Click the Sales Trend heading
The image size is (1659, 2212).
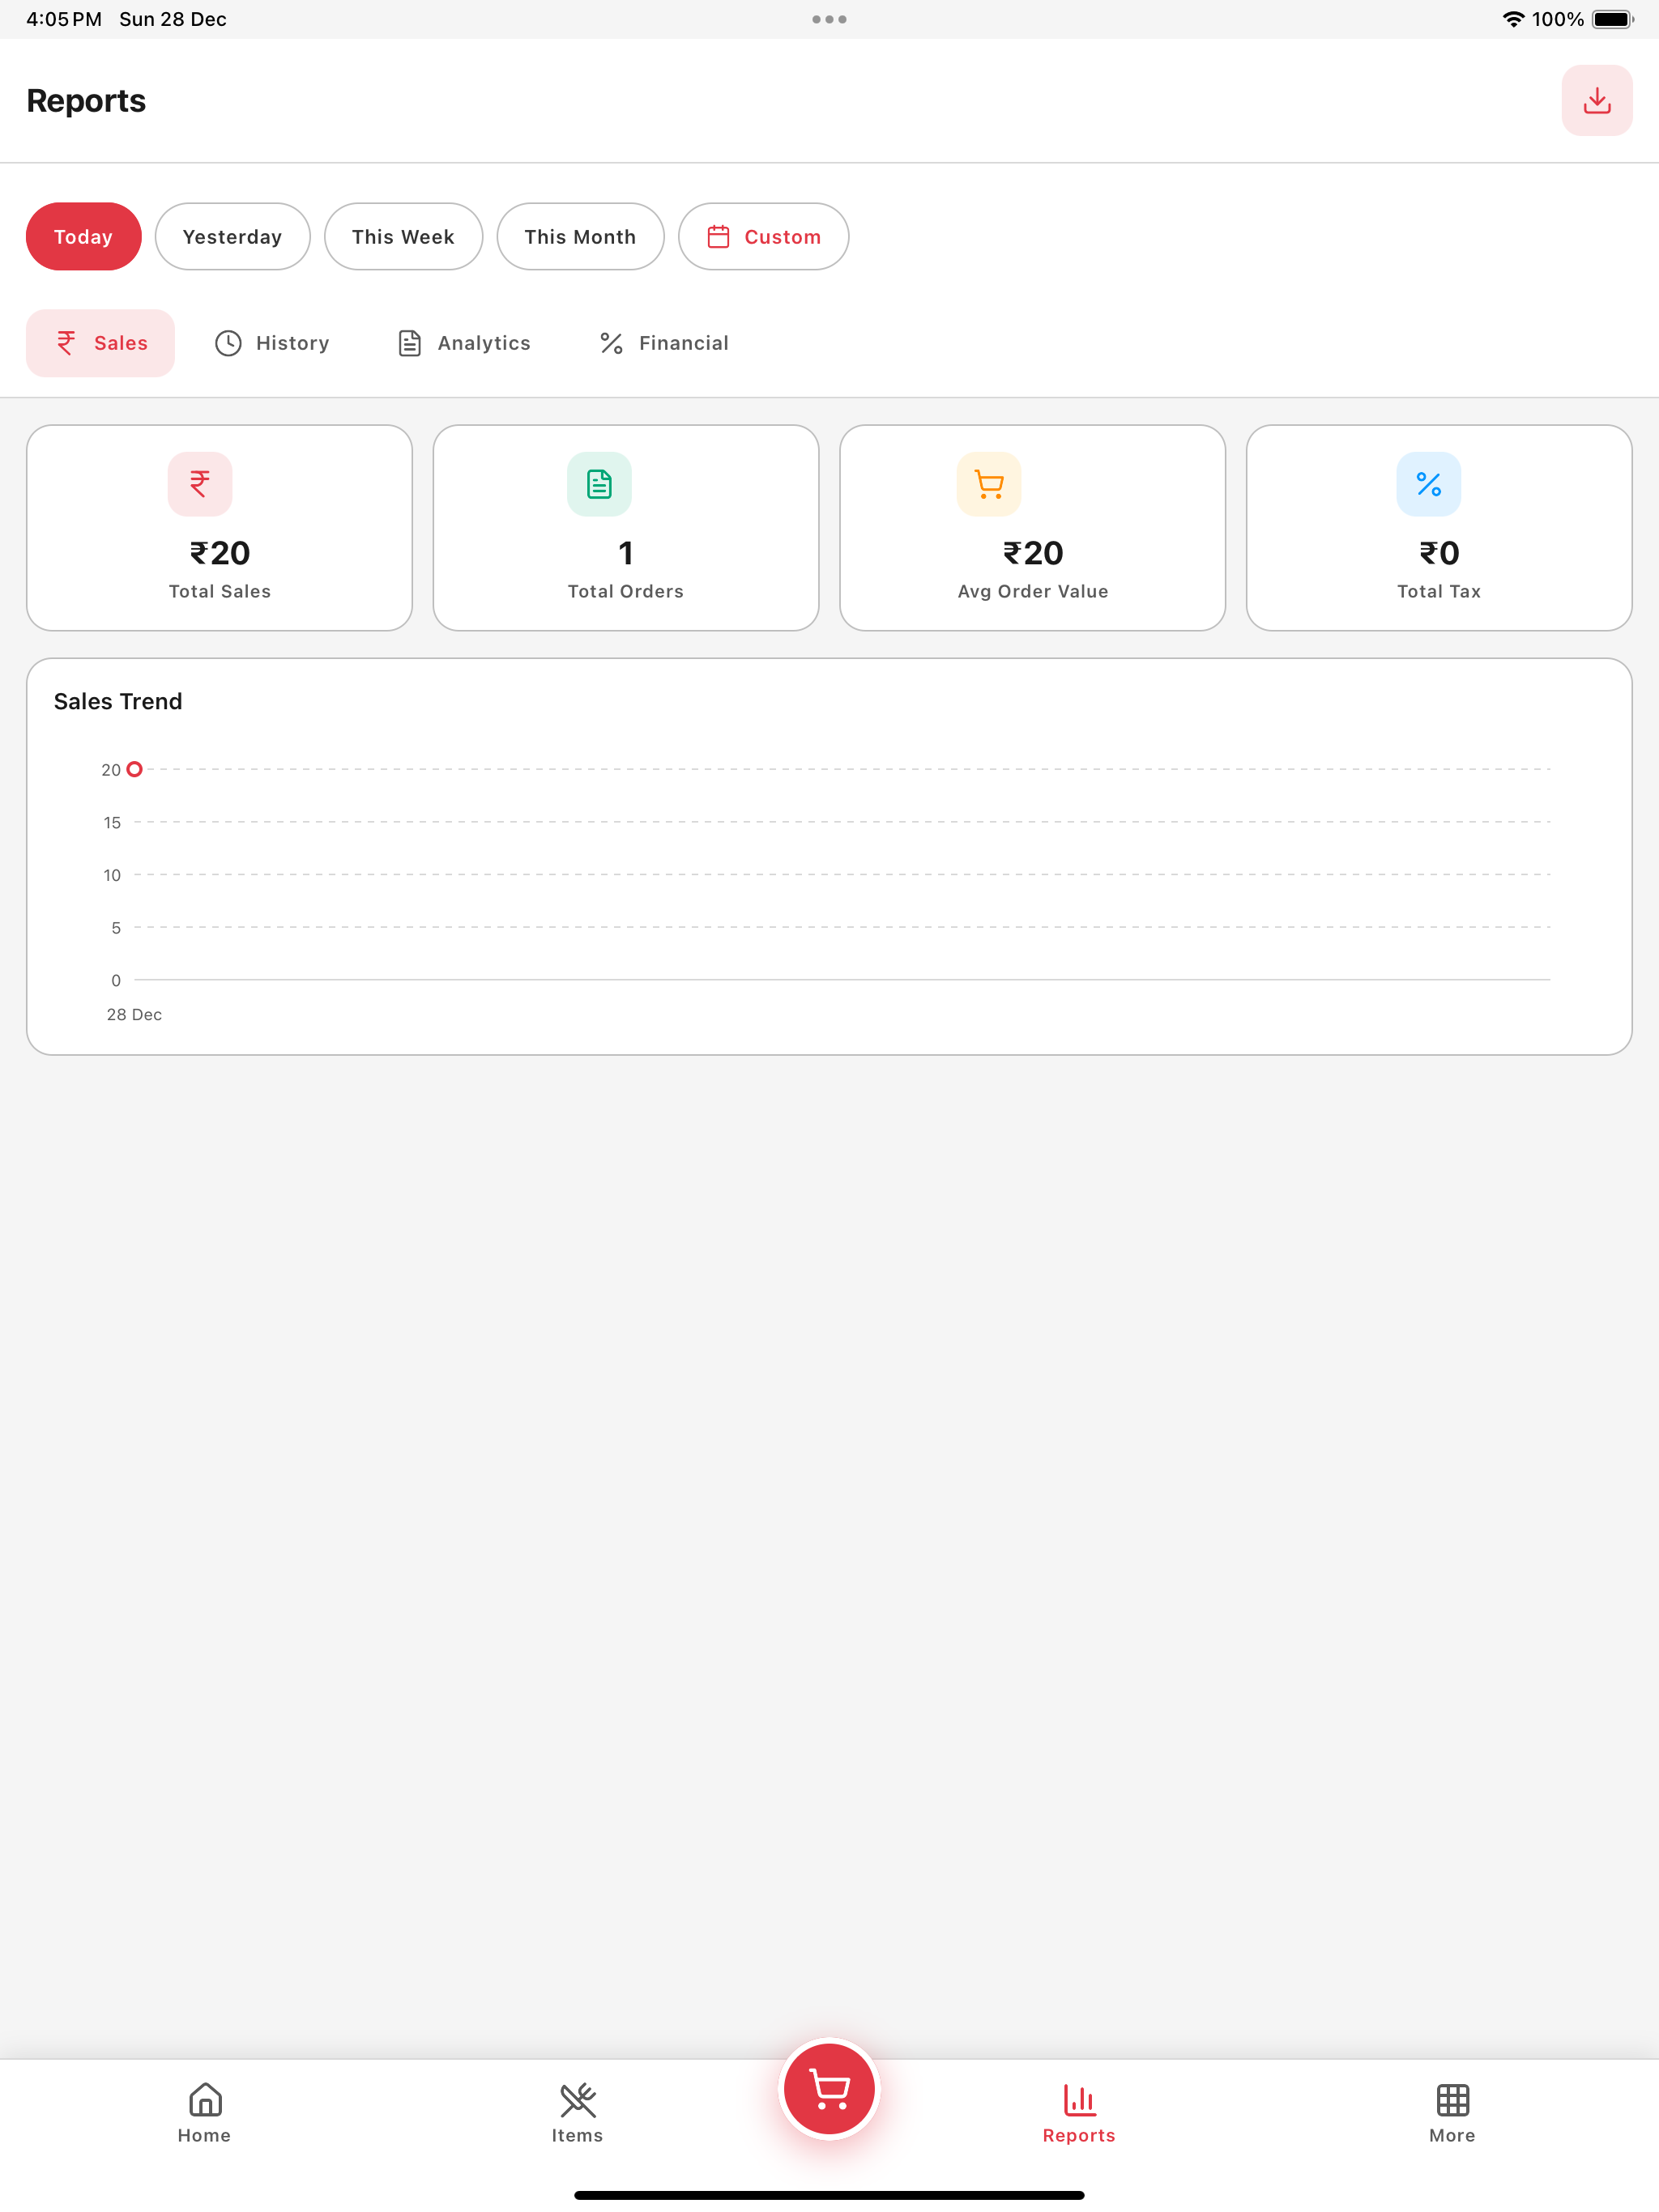point(118,701)
